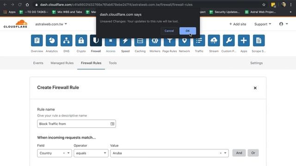Select the Firewall Rules tab
Viewport: 296px width, 166px height.
pos(91,63)
